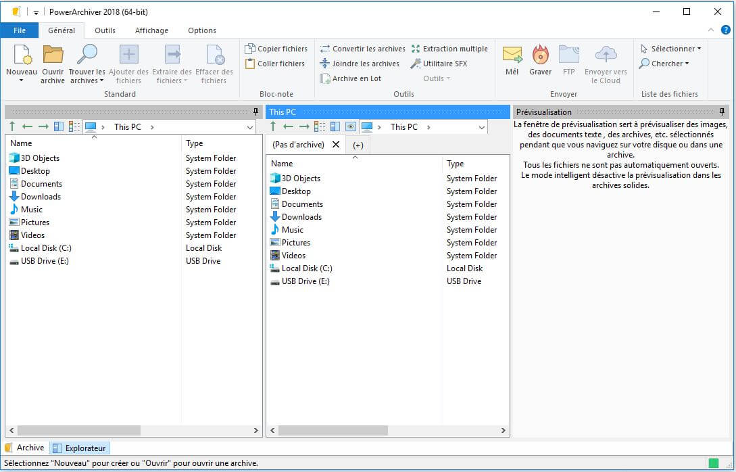Open an archive with Ouvrir archive
The height and width of the screenshot is (472, 736).
53,55
